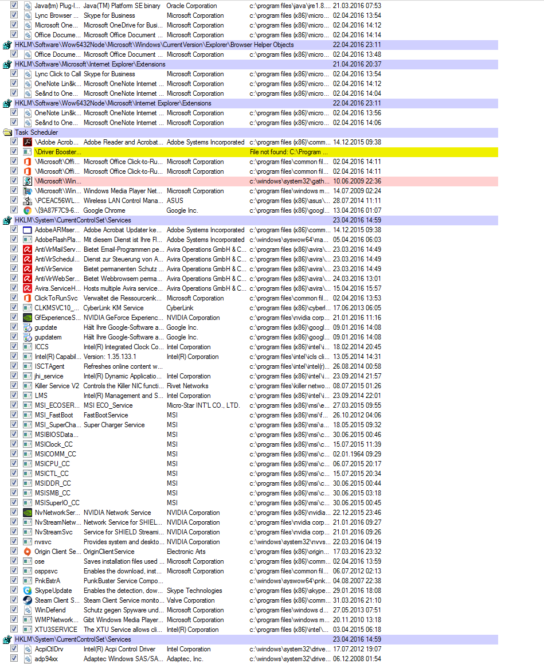Toggle the AdobeFlashPla service checkbox
544x664 pixels.
point(14,239)
